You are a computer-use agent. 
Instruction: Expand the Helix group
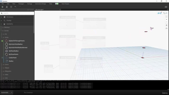tap(4, 75)
